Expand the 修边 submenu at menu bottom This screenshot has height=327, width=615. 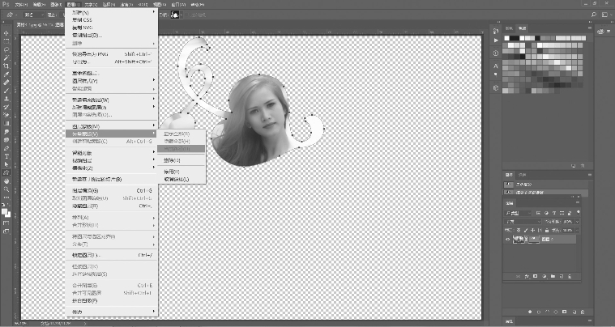pos(79,312)
